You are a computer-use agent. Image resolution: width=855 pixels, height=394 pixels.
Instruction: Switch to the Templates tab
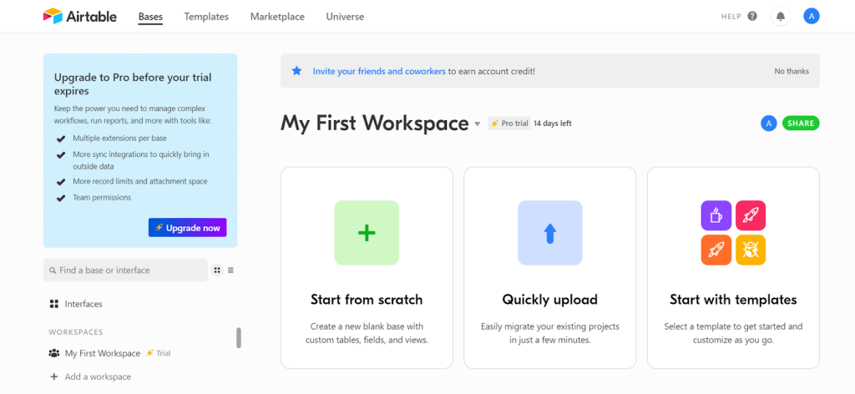click(x=206, y=17)
